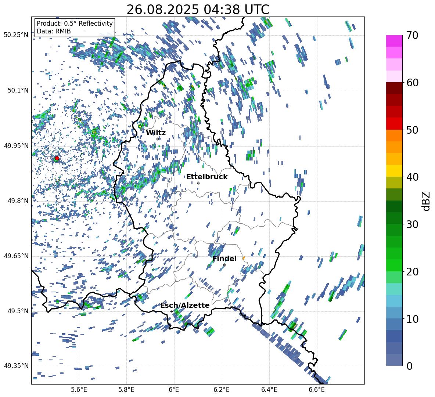Click the 'Findel' city label
This screenshot has width=435, height=397.
[224, 259]
